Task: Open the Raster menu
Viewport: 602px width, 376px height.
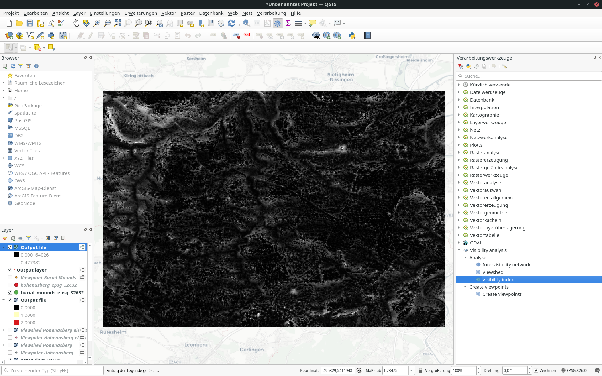Action: 187,13
